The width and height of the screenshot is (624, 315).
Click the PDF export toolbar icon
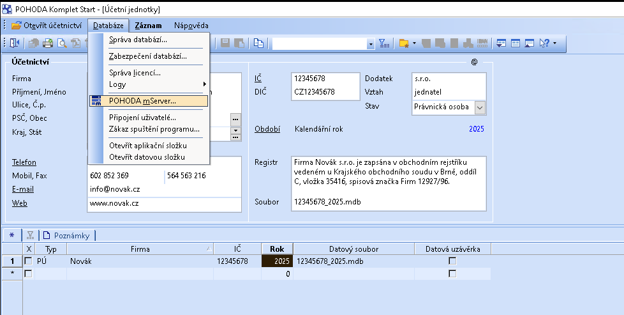pyautogui.click(x=76, y=43)
